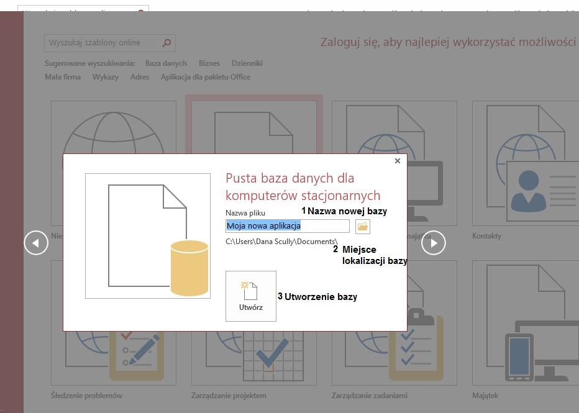The width and height of the screenshot is (579, 413).
Task: Open the Dzienniki suggested search
Action: coord(247,63)
